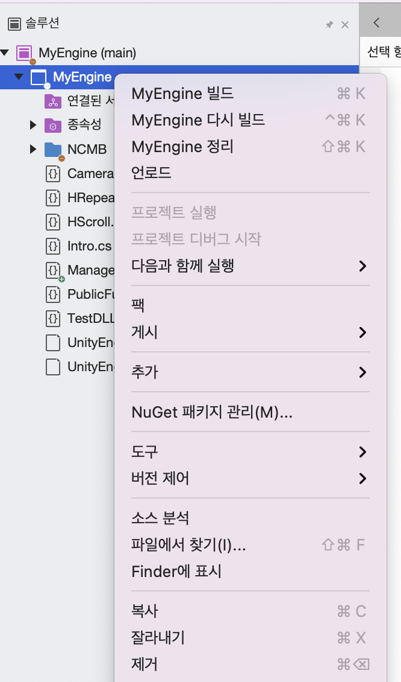Collapse the MyEngine (main) solution node
Image resolution: width=401 pixels, height=682 pixels.
coord(5,53)
